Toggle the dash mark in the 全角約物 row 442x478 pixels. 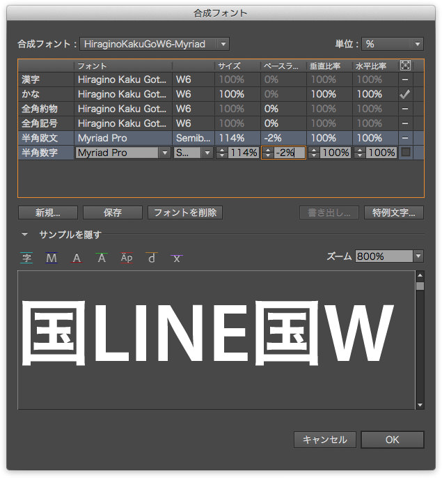coord(405,109)
